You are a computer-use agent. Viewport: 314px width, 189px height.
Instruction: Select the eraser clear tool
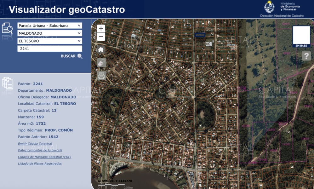[x=101, y=63]
